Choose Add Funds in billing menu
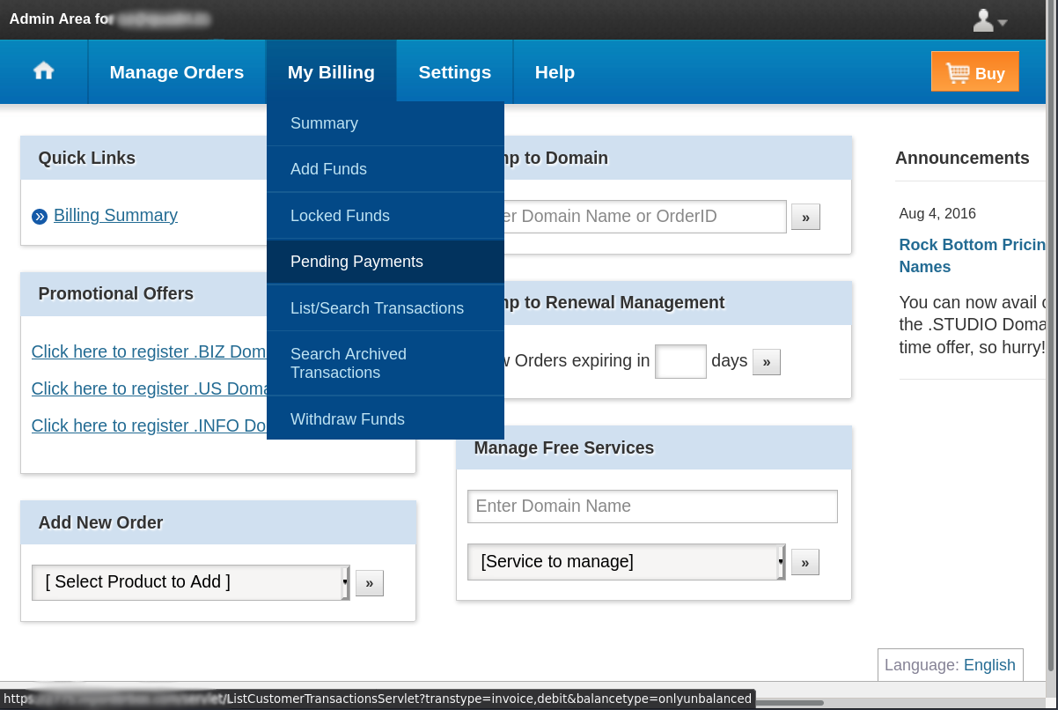 point(328,169)
